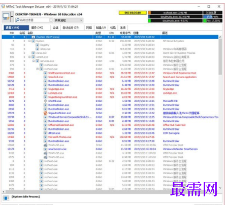Click the MiTeC Task Manager title bar icon
The width and height of the screenshot is (227, 205).
coord(3,7)
